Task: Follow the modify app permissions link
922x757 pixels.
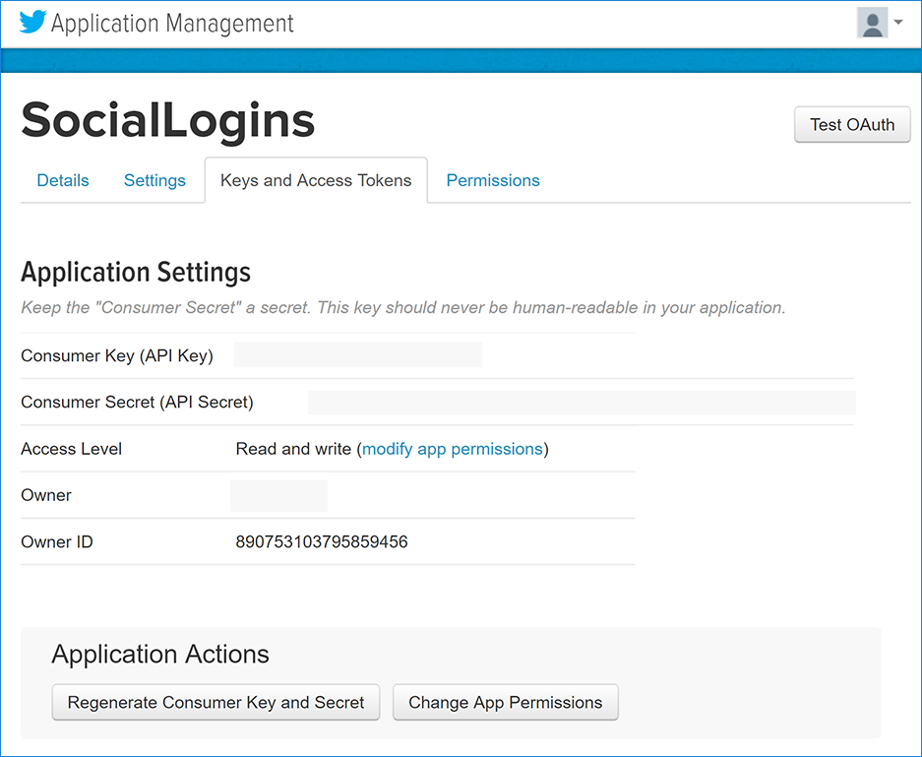Action: click(x=453, y=449)
